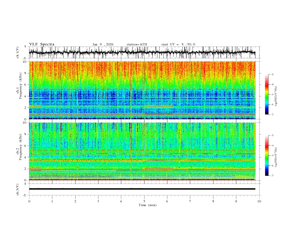Click the '-3' value on lower colorbar
This screenshot has height=226, width=292.
tap(272, 136)
